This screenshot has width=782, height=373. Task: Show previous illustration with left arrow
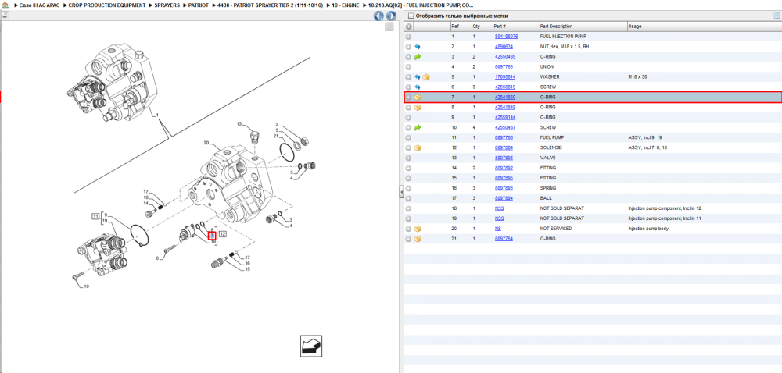[x=379, y=16]
